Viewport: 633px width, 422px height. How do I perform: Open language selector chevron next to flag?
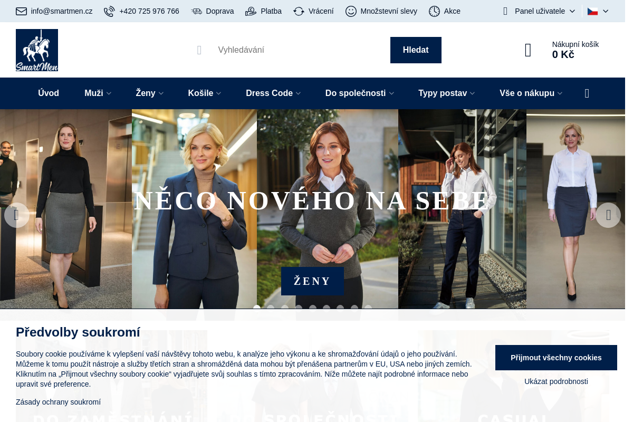click(x=606, y=11)
